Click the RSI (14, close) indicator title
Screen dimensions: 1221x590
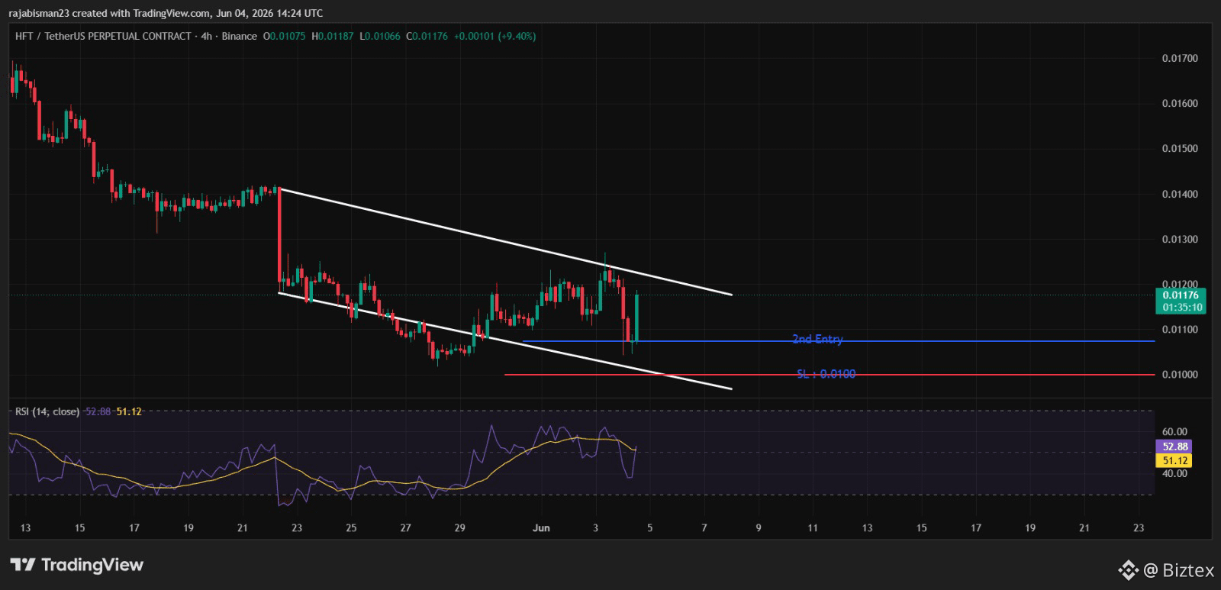pos(47,411)
